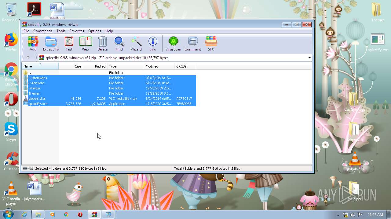The image size is (391, 219).
Task: Select the CustomApps folder row
Action: (109, 78)
